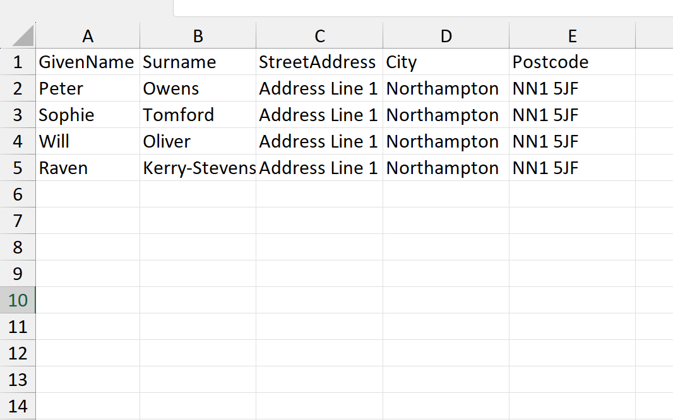
Task: Click the StreetAddress header cell
Action: coord(318,62)
